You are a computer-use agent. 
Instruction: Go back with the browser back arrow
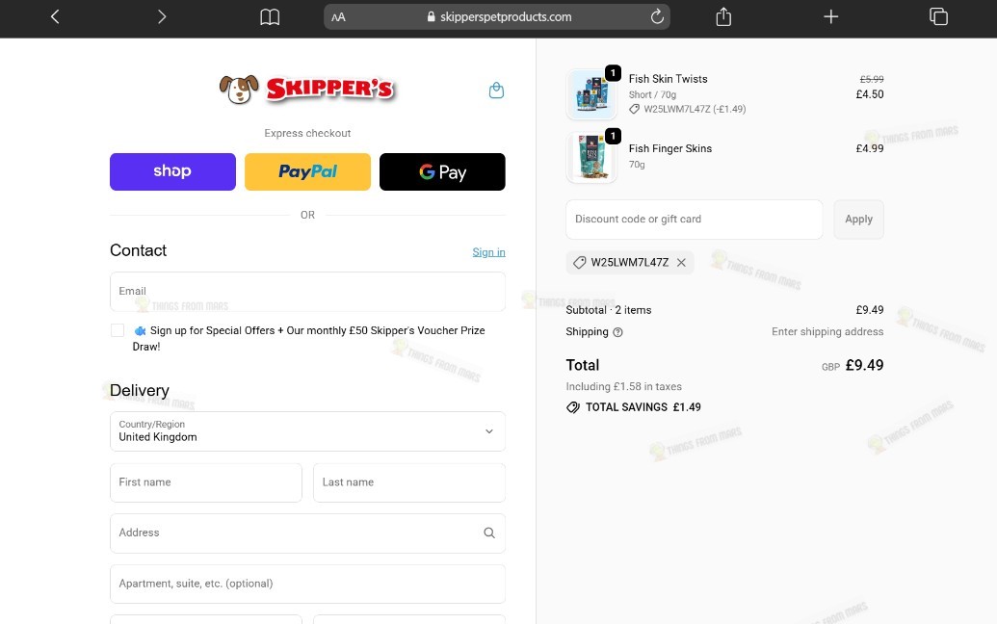[x=55, y=16]
